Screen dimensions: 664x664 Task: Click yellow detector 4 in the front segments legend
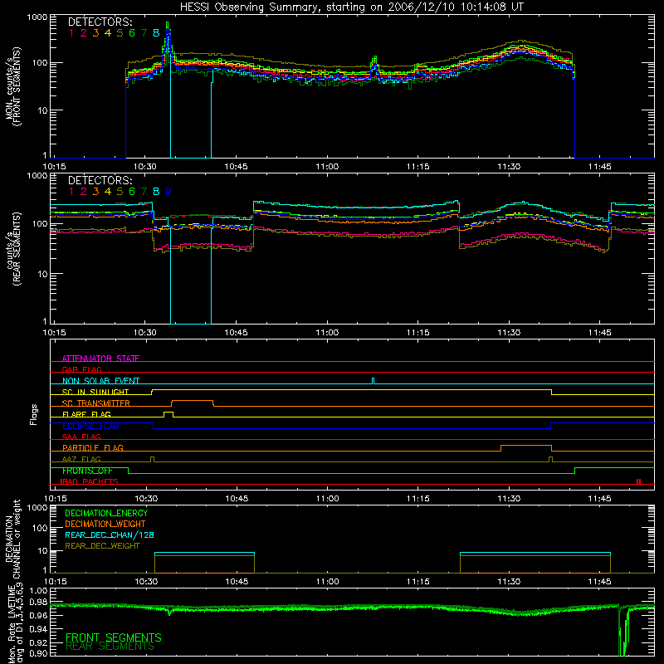click(108, 32)
